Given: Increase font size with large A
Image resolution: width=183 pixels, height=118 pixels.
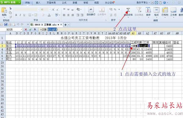Looking at the screenshot, I should 53,9.
